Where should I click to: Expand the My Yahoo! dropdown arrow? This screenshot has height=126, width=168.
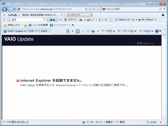[156, 20]
